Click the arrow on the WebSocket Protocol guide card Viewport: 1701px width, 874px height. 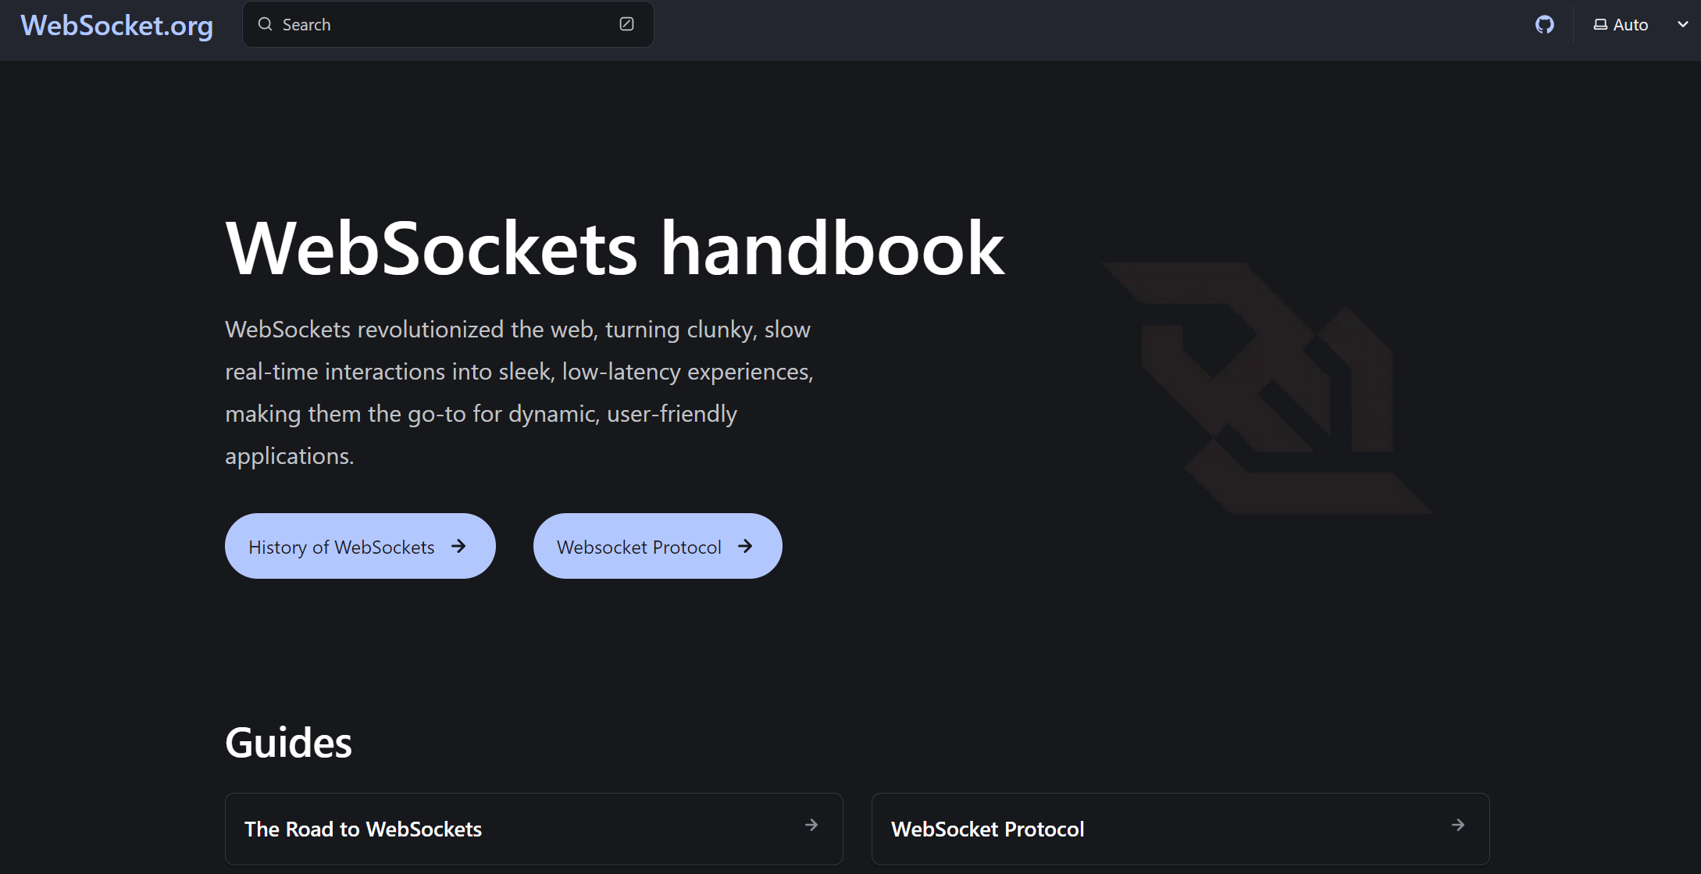(1459, 825)
